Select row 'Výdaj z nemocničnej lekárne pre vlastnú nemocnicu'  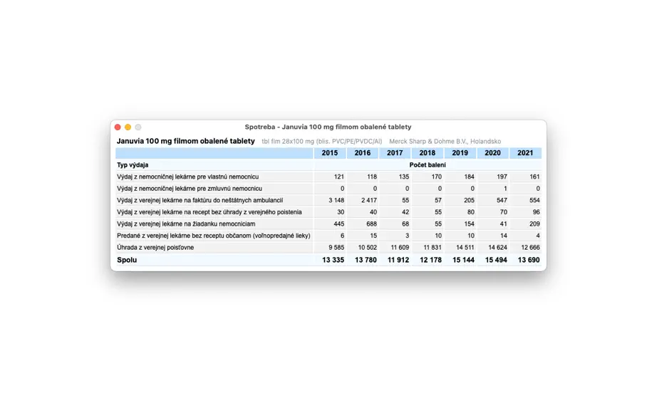pyautogui.click(x=328, y=177)
